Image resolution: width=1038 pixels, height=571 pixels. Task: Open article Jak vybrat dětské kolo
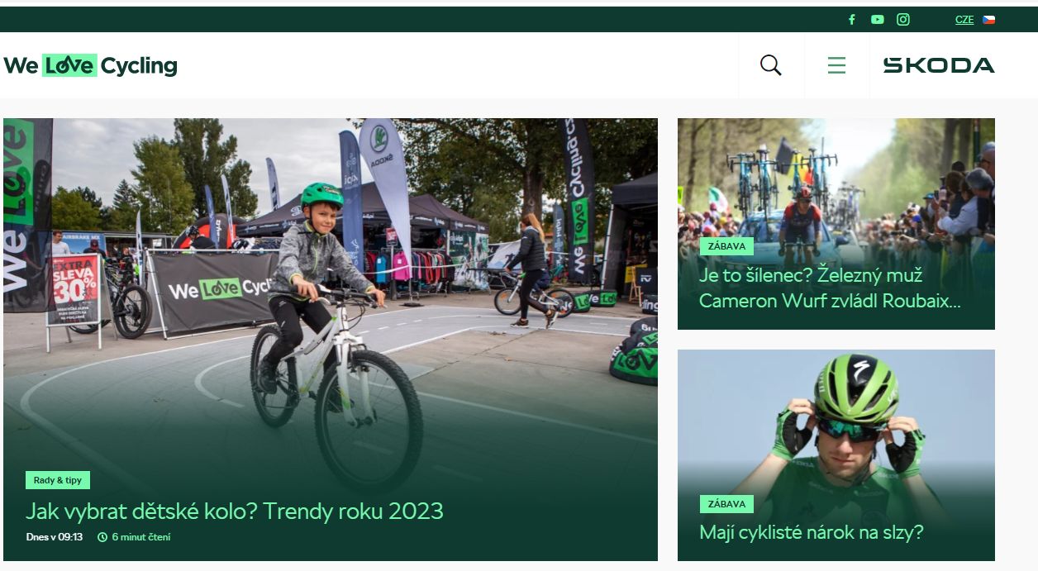point(235,511)
